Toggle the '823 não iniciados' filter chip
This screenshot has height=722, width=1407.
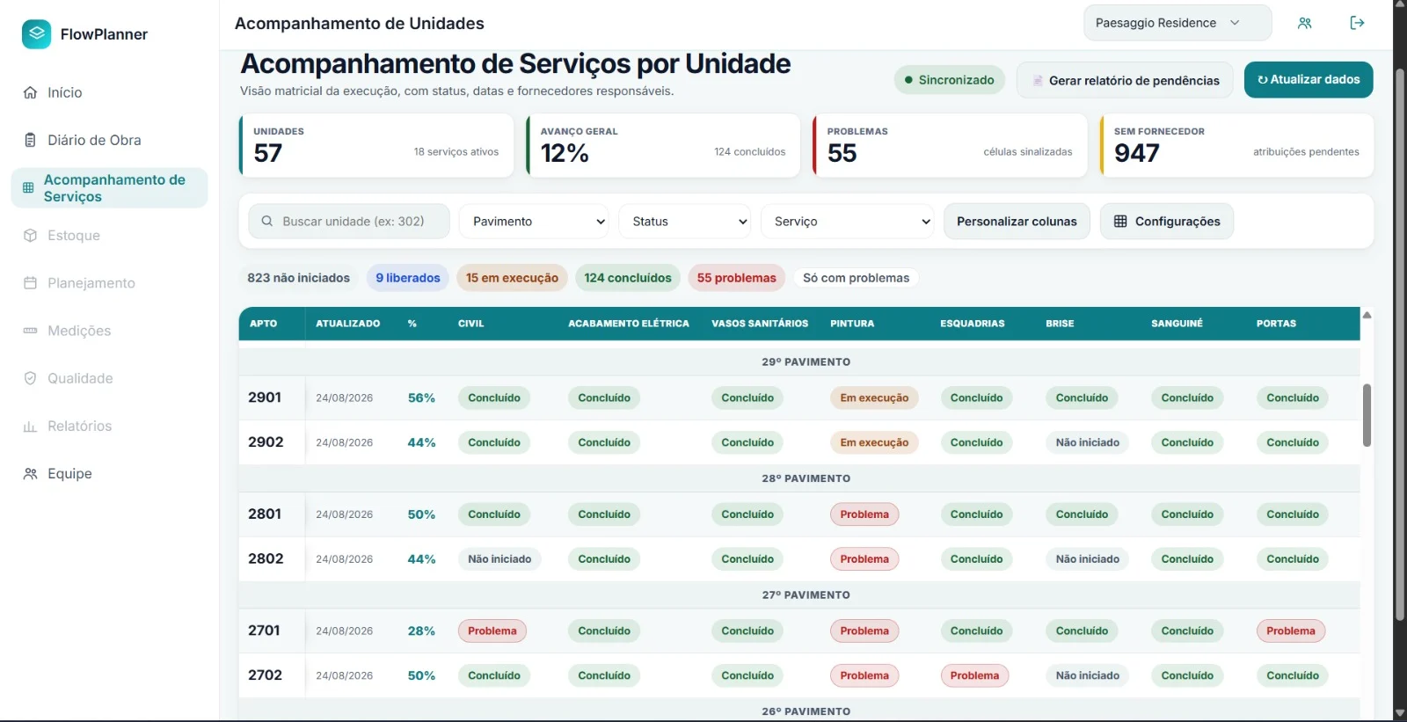coord(298,278)
